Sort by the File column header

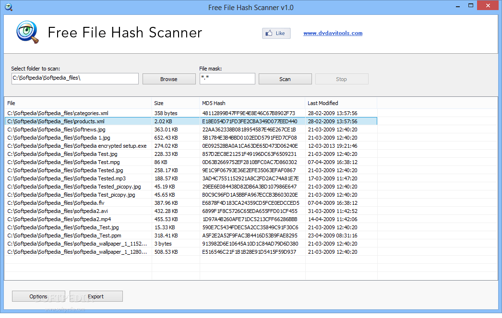[x=78, y=103]
